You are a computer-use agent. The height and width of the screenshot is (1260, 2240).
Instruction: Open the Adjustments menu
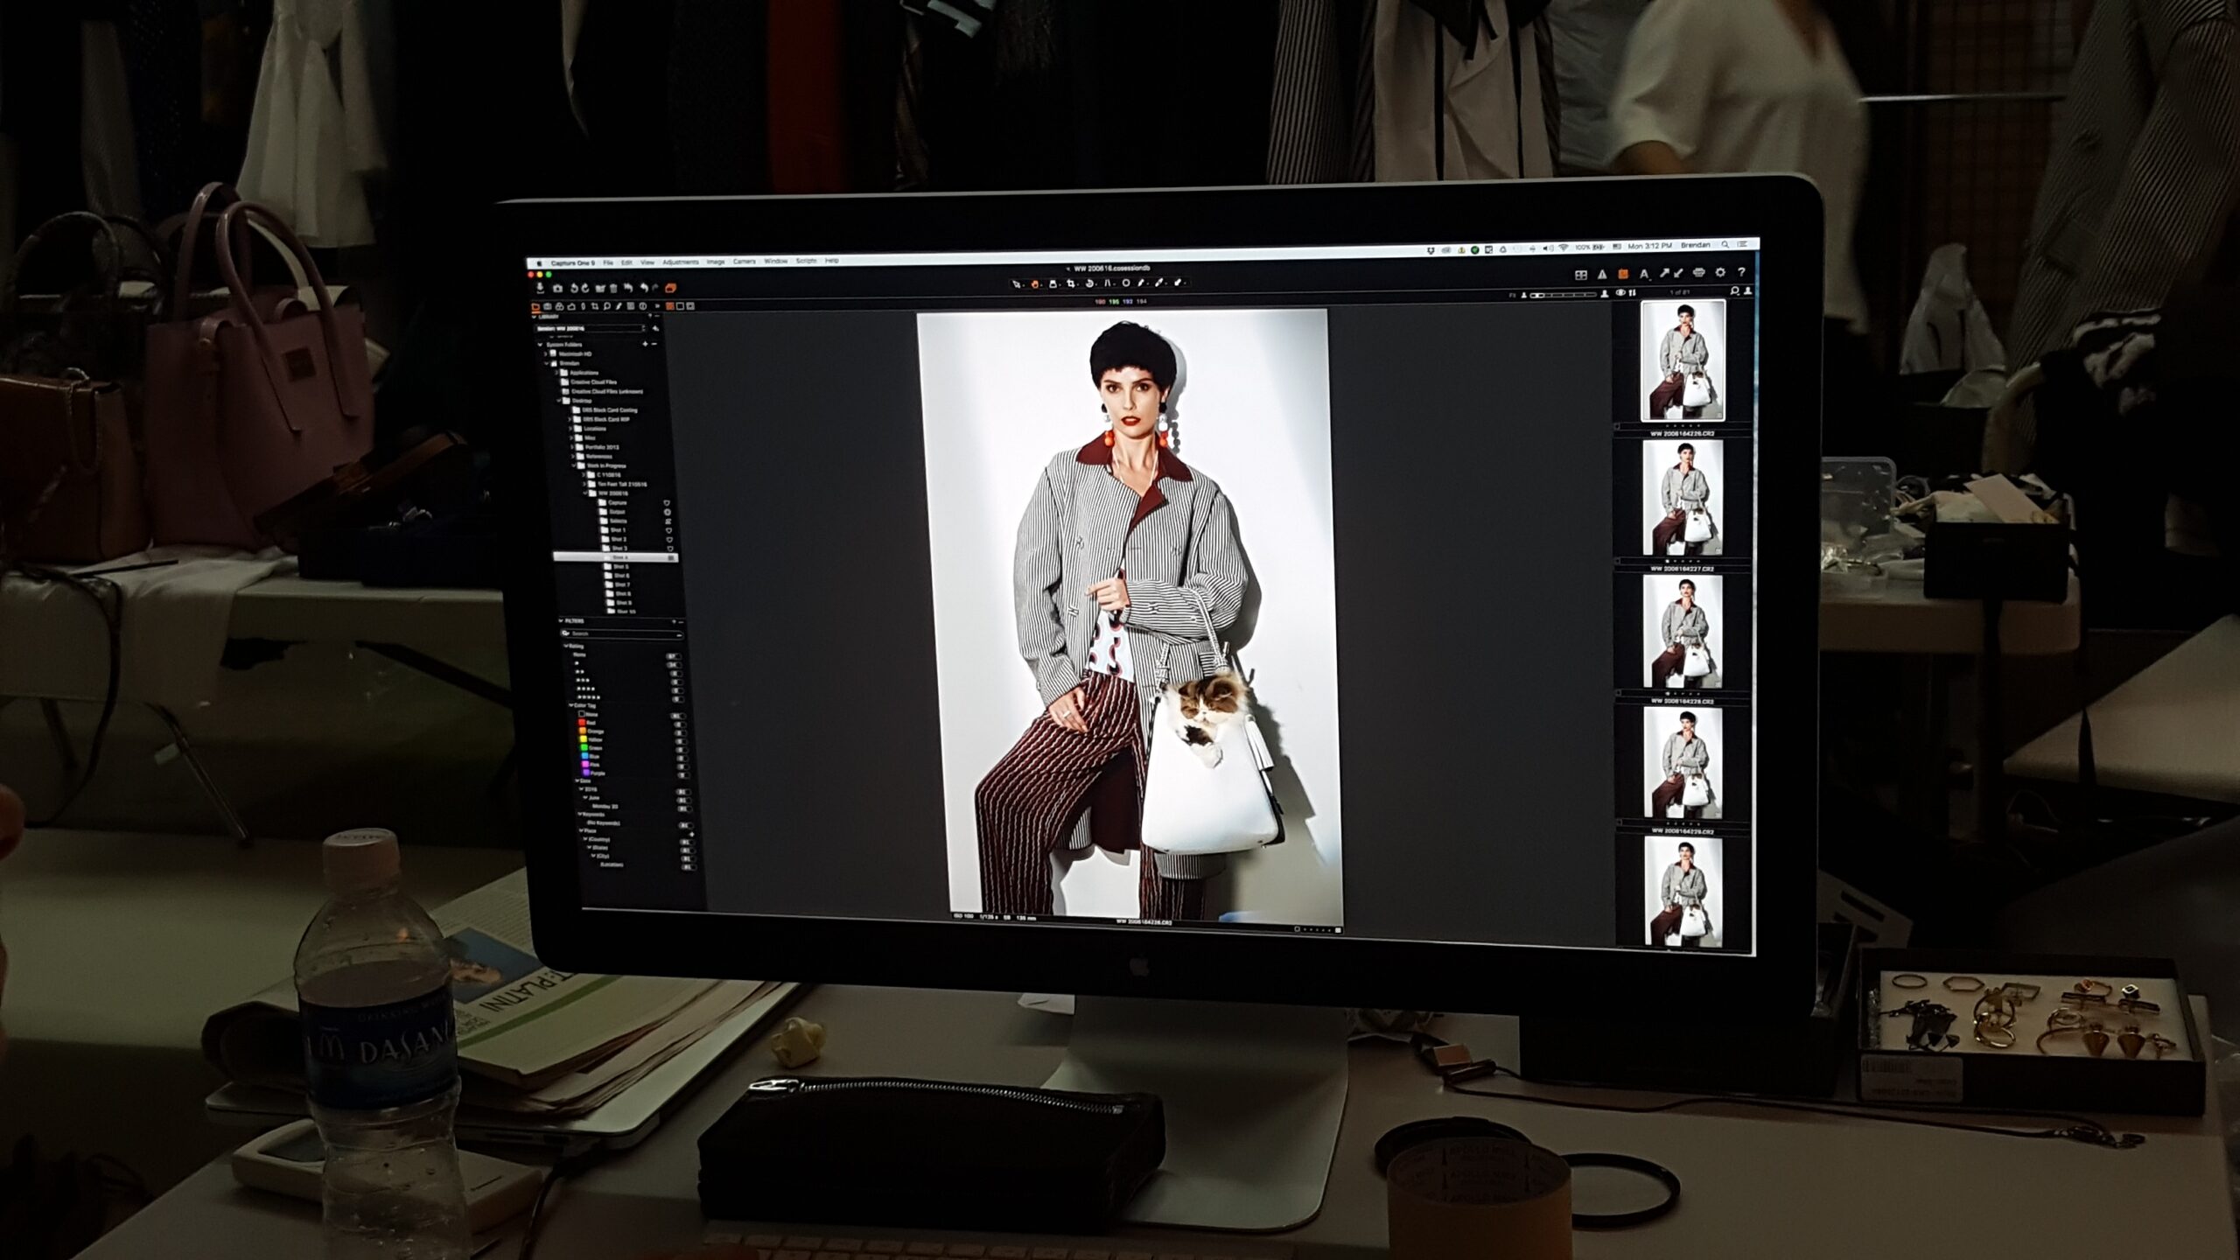(681, 262)
